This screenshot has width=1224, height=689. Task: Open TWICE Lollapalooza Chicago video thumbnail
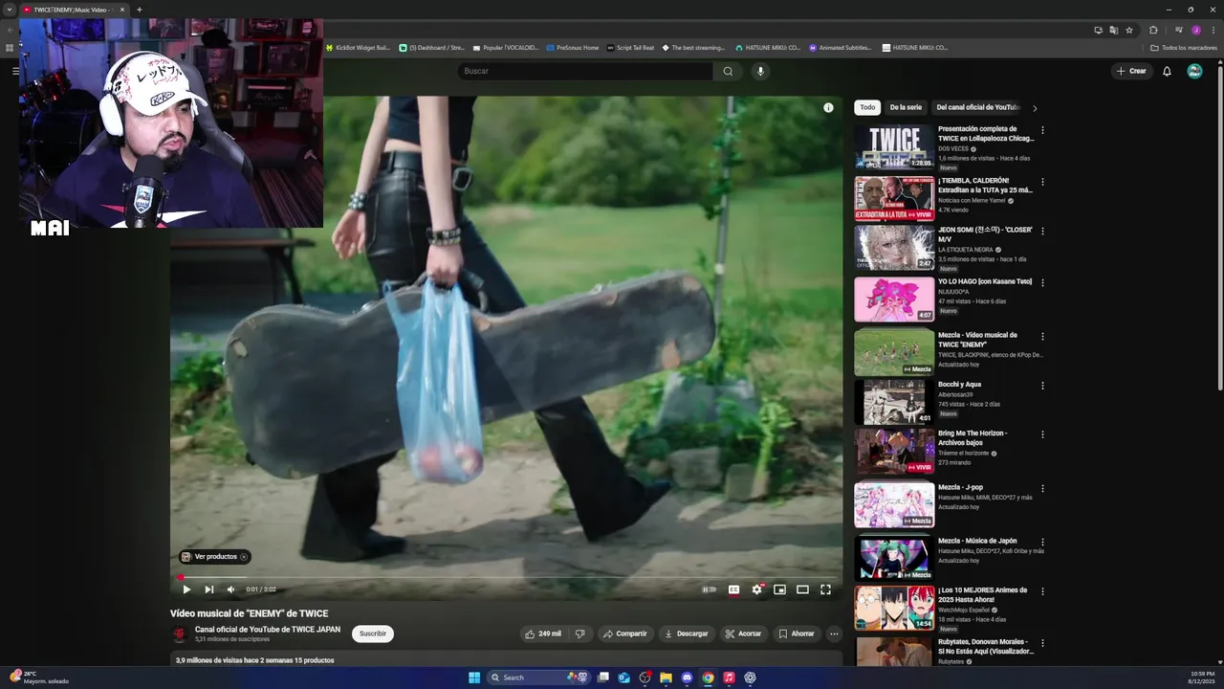[894, 146]
